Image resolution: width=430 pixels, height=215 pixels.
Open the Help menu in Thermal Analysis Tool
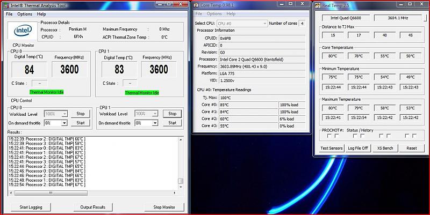click(41, 14)
